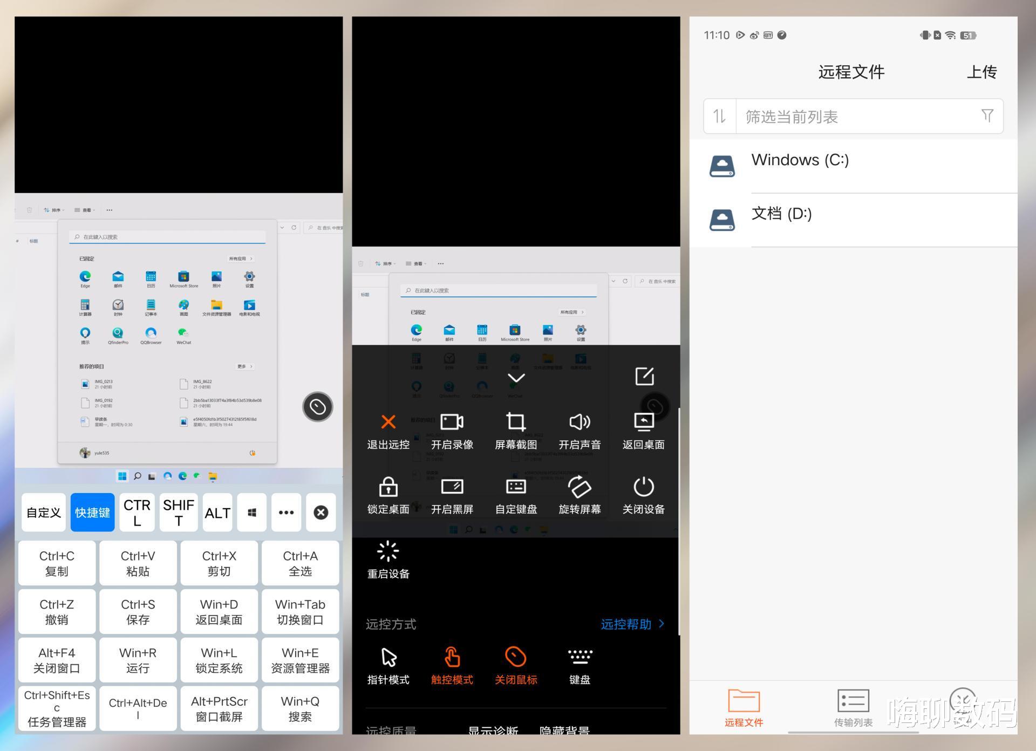Screen dimensions: 1036x751
Task: Tap the 上传 upload button
Action: tap(981, 72)
